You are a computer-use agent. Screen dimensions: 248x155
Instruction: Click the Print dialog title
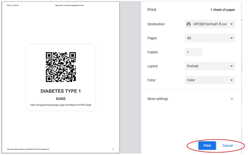click(x=152, y=10)
